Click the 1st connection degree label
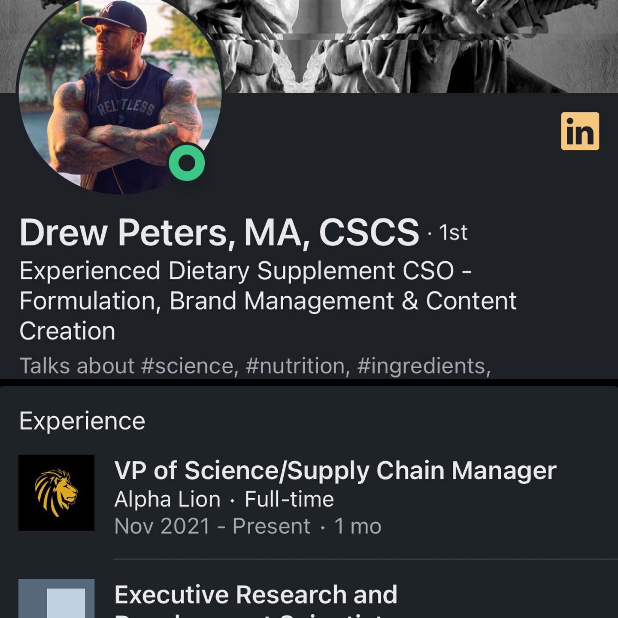Image resolution: width=618 pixels, height=618 pixels. tap(453, 233)
